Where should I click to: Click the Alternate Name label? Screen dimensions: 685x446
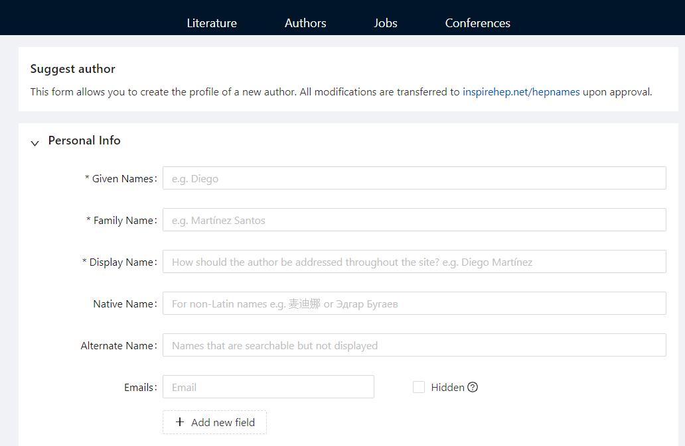pos(119,346)
